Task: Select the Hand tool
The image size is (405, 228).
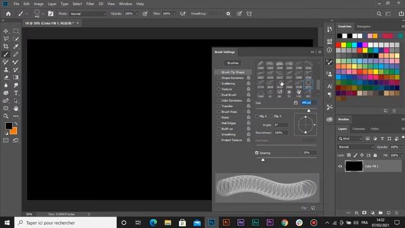Action: [x=16, y=108]
